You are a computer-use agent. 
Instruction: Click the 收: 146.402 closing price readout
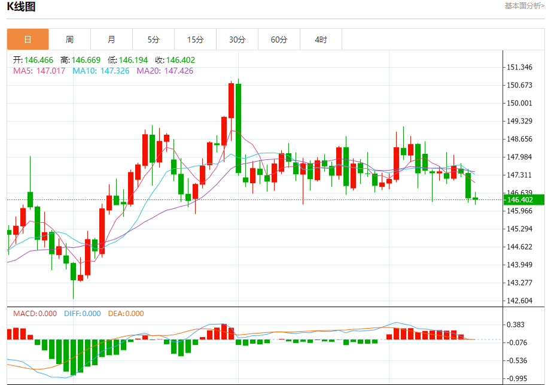175,60
